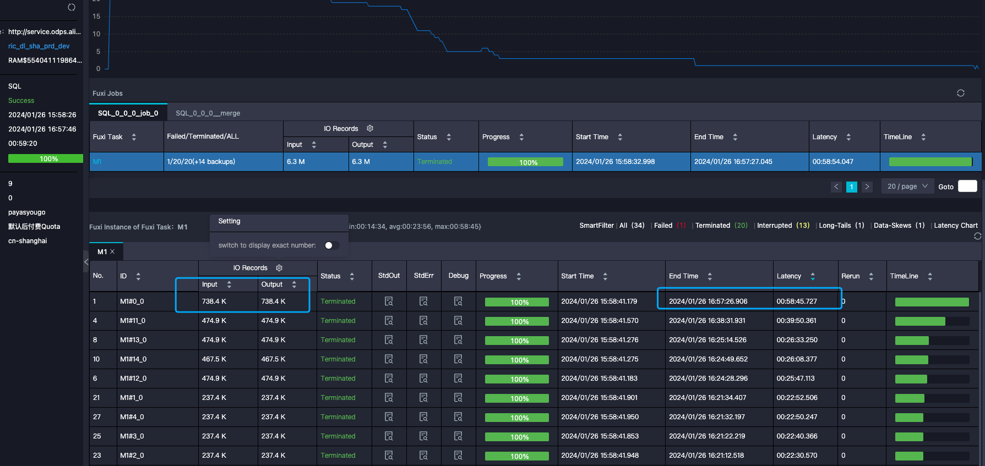Open StdErr log for M1#14_0

pos(423,359)
